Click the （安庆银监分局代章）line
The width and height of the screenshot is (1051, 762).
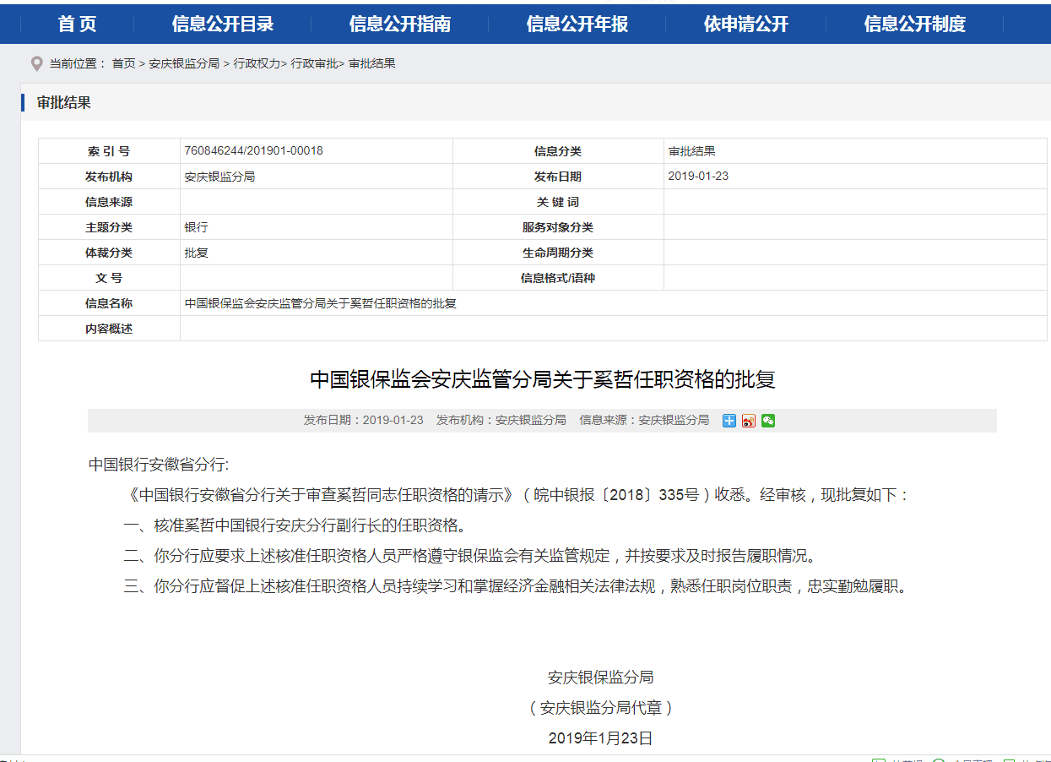point(600,708)
